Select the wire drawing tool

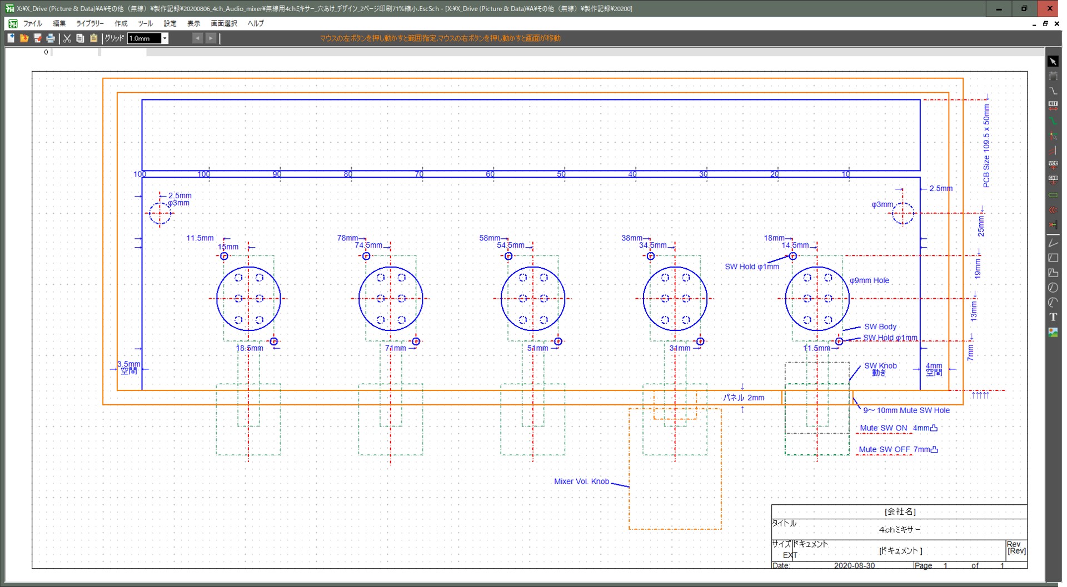(1053, 91)
